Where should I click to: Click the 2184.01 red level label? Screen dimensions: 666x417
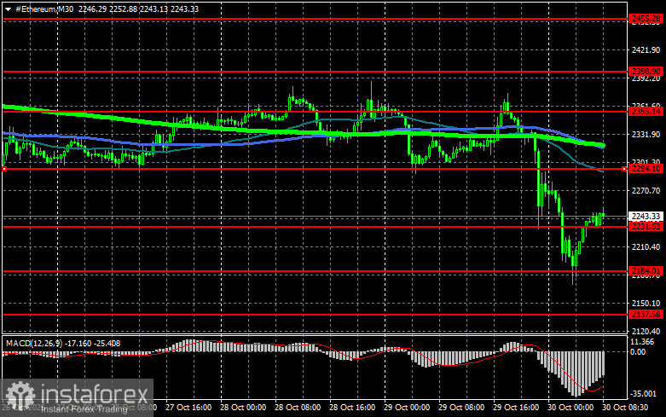point(646,270)
